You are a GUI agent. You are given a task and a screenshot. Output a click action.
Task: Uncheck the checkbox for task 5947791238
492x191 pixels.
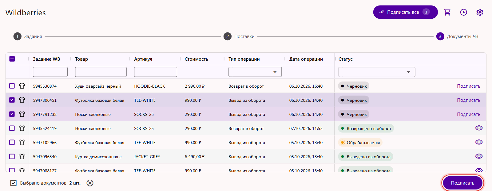(12, 114)
